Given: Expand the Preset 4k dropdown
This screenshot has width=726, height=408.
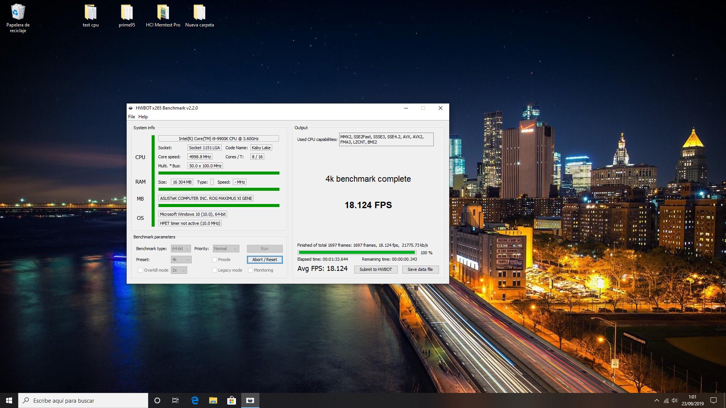Looking at the screenshot, I should pos(181,260).
